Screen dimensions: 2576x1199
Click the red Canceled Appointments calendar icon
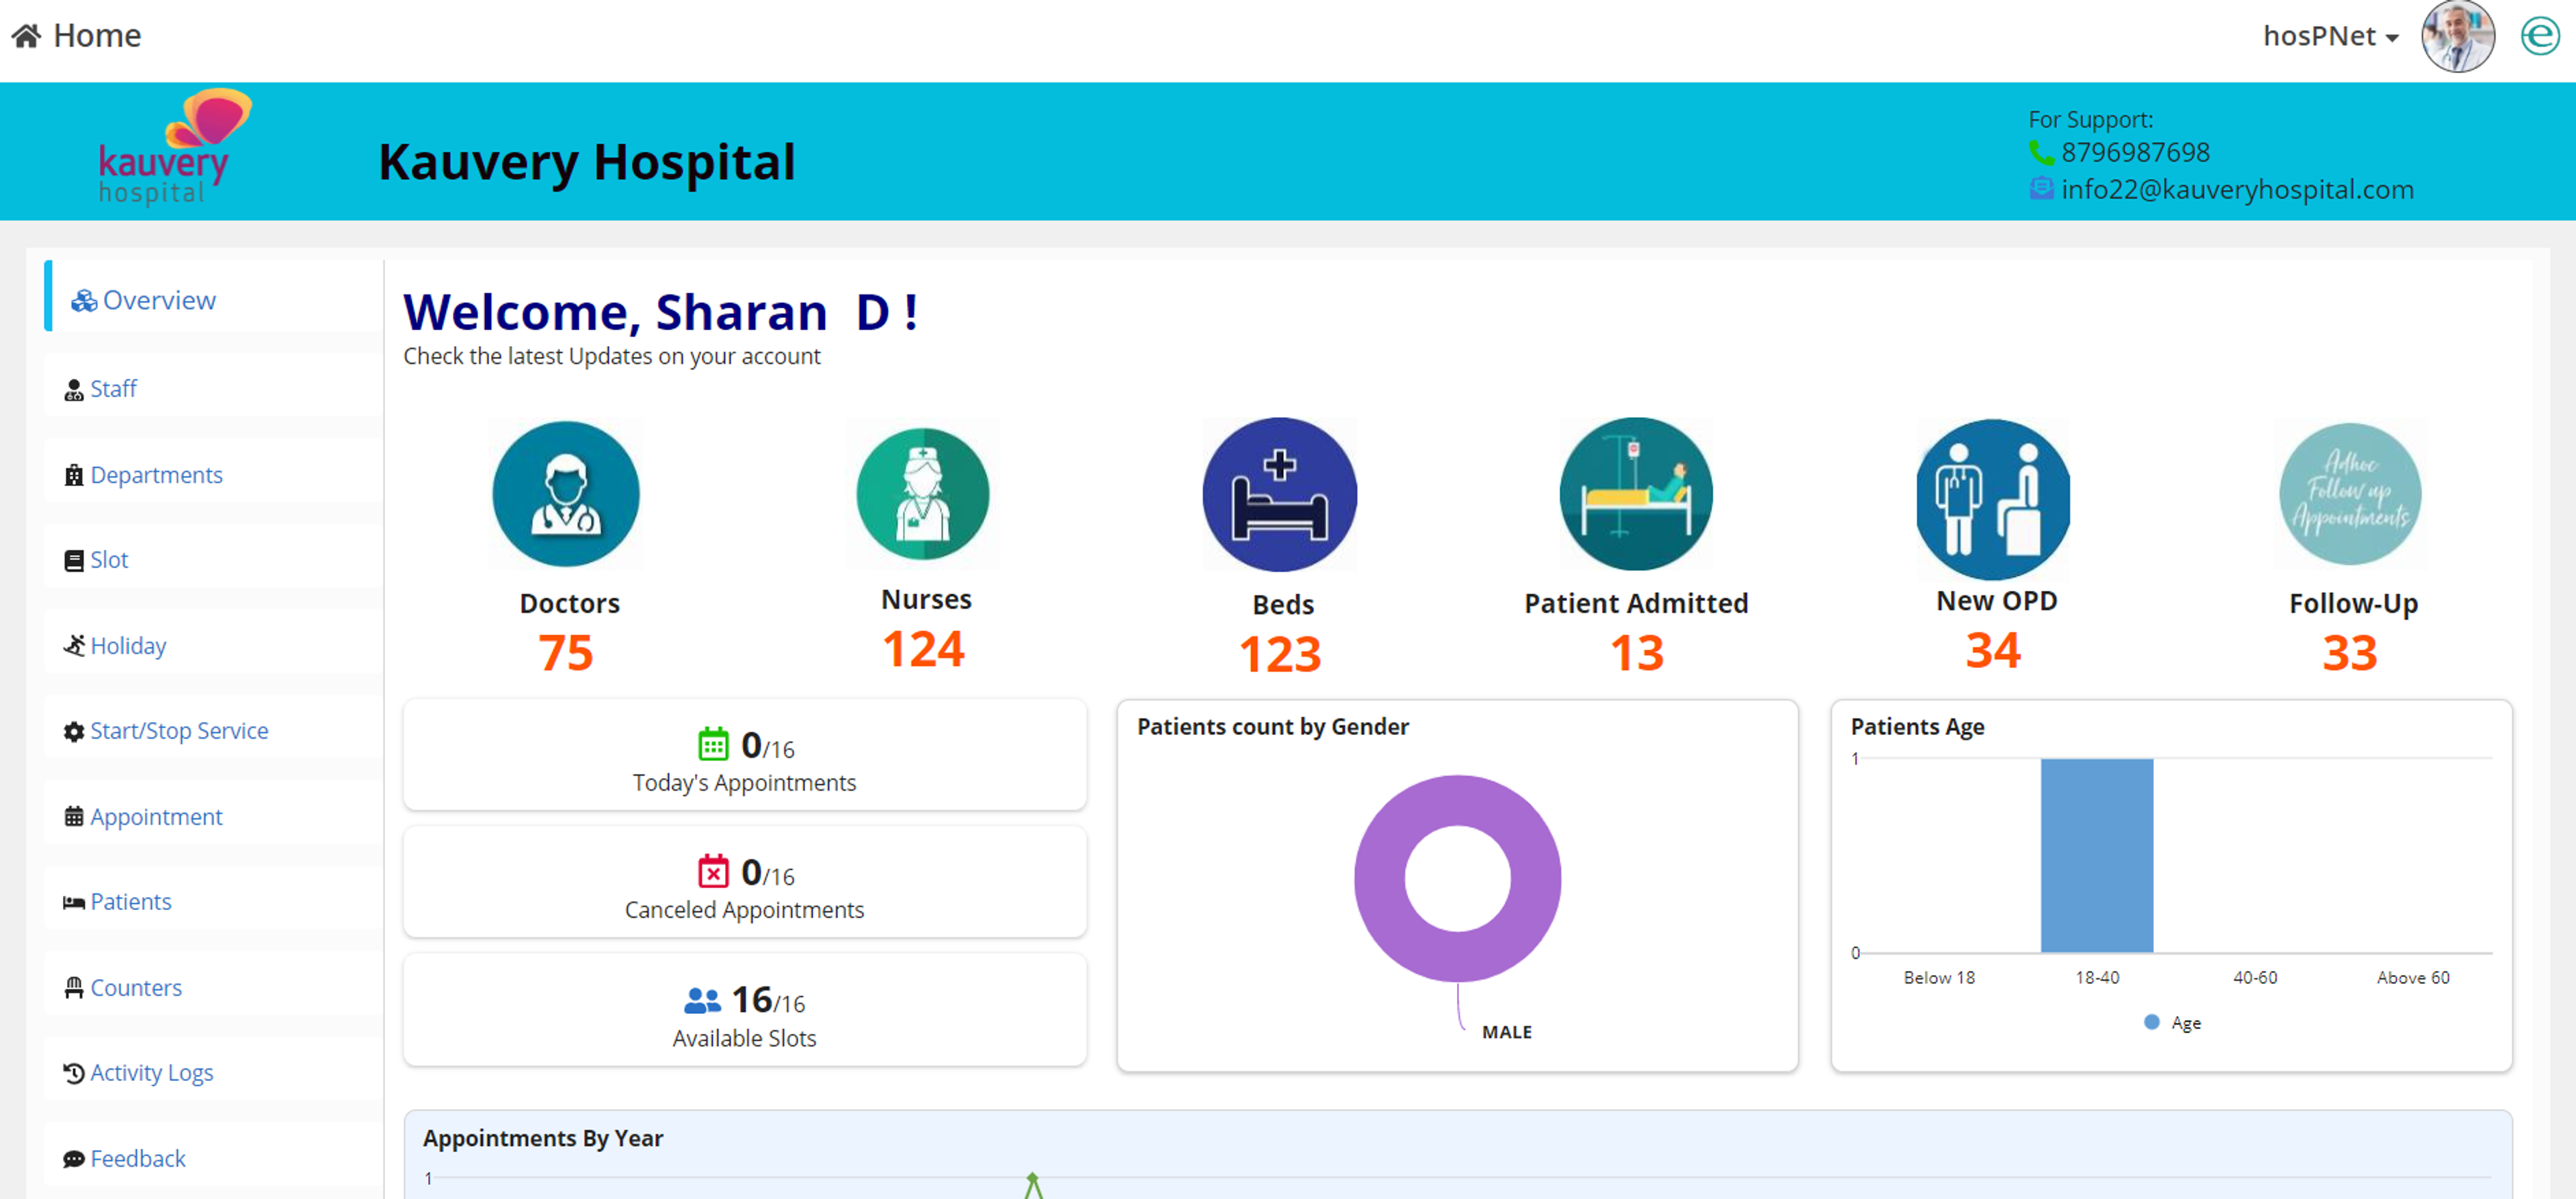(x=713, y=872)
